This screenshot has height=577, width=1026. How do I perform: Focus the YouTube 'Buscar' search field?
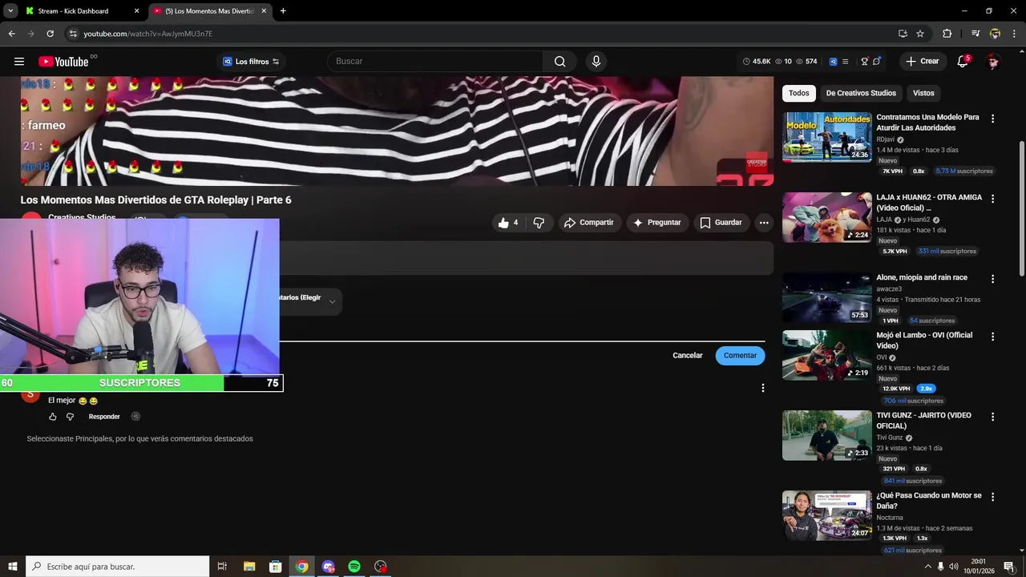point(435,62)
